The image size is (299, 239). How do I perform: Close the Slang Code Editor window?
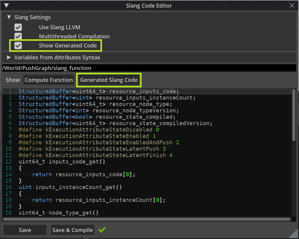click(292, 5)
